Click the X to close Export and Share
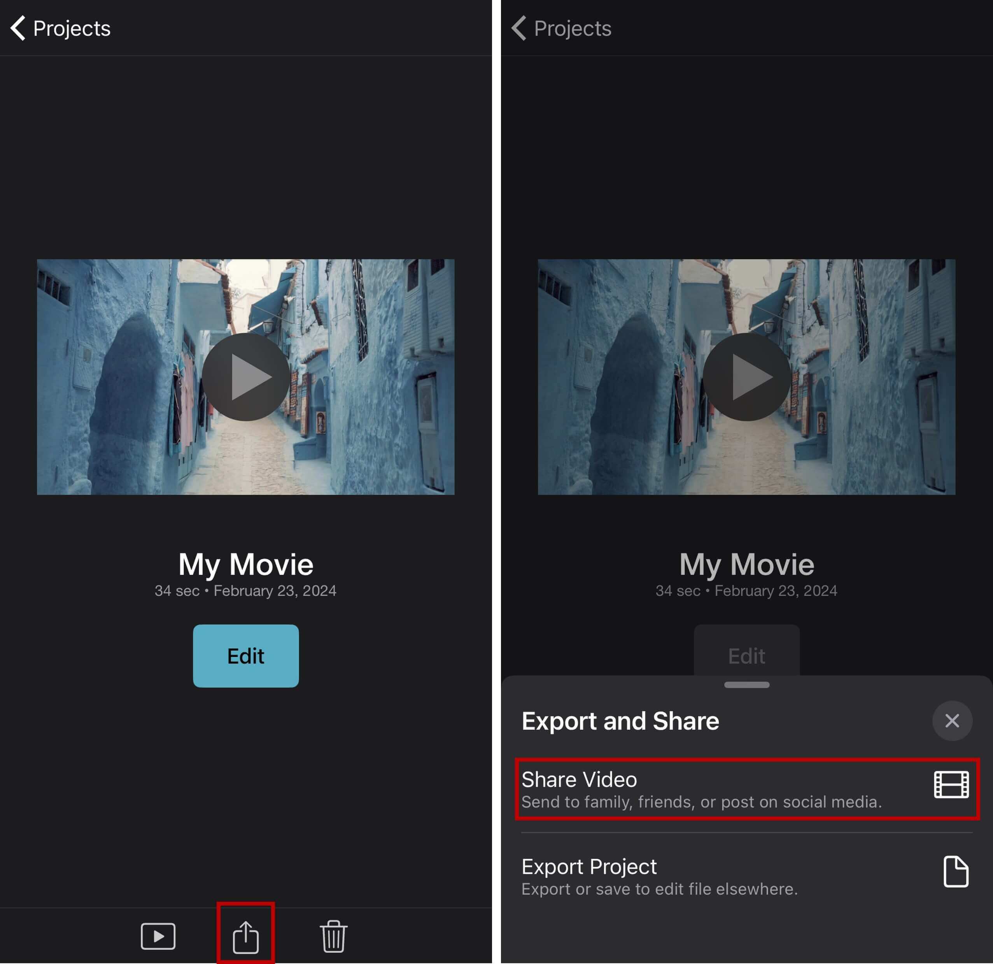This screenshot has width=993, height=964. tap(952, 720)
